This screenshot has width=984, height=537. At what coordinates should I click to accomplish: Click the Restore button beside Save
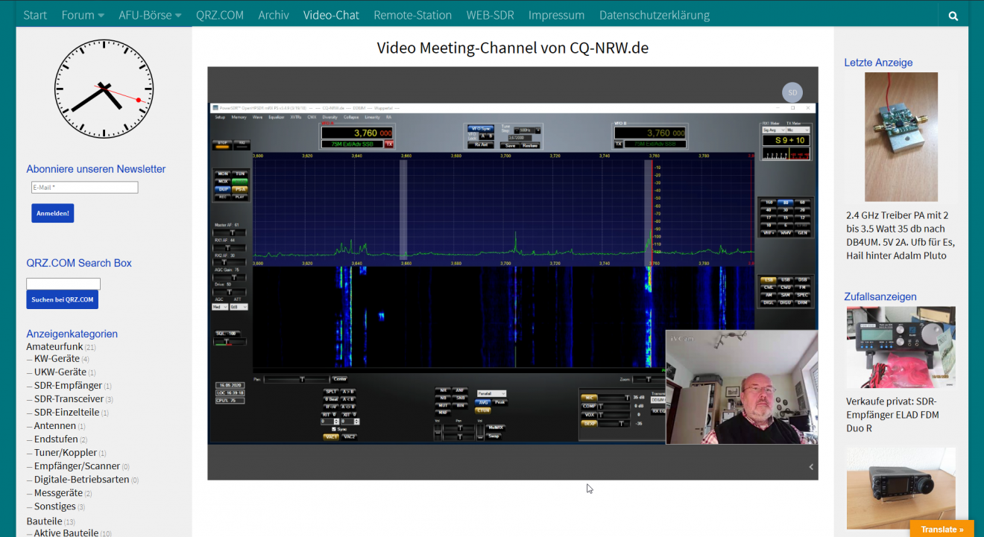click(x=530, y=146)
